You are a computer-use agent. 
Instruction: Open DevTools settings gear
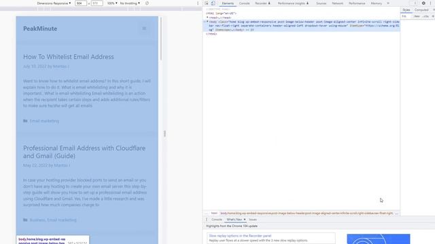tap(423, 3)
